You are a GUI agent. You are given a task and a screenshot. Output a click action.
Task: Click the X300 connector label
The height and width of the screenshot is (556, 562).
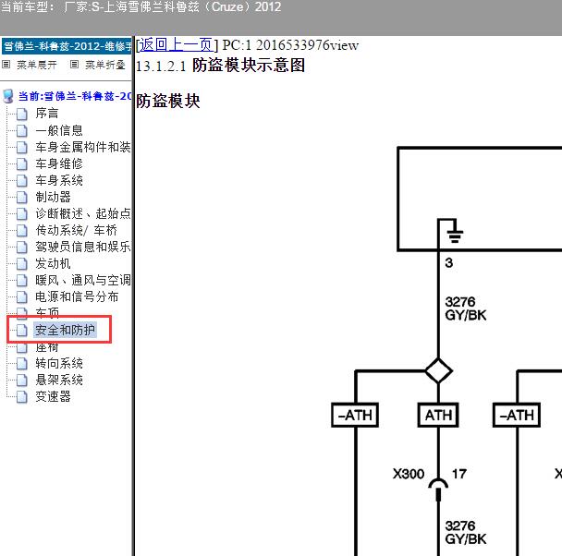(x=409, y=474)
